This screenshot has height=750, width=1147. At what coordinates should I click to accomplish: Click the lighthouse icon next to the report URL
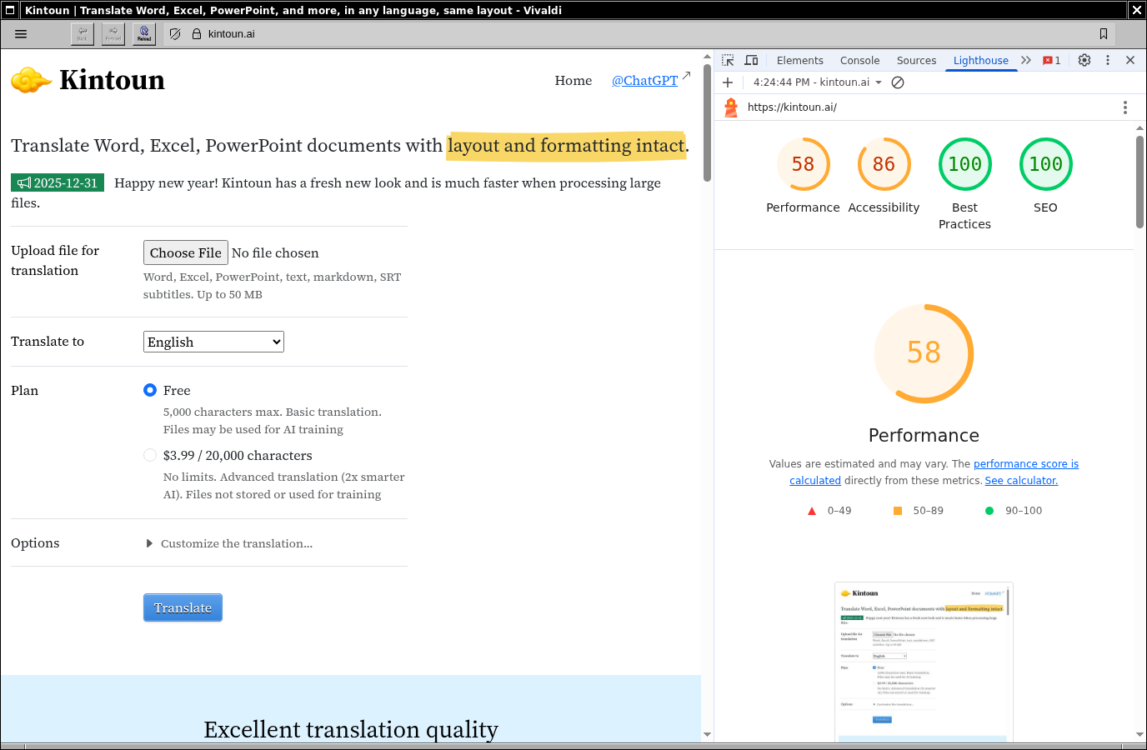(731, 107)
